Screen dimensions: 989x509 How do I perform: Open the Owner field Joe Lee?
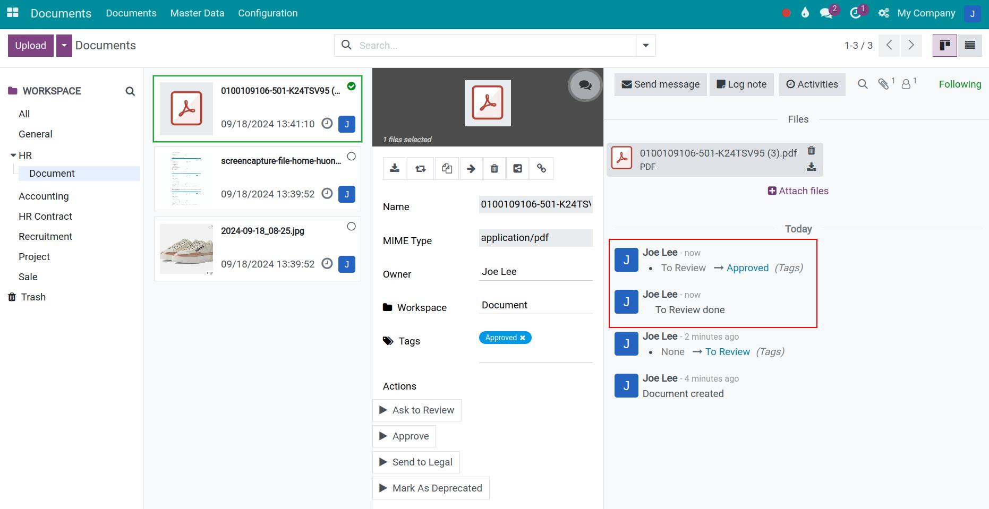point(535,272)
